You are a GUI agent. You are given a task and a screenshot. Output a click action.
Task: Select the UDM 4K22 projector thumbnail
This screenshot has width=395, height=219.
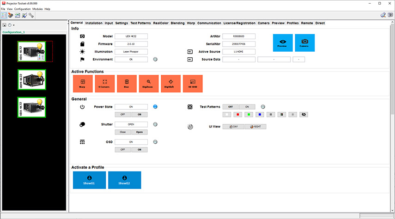tap(25, 79)
